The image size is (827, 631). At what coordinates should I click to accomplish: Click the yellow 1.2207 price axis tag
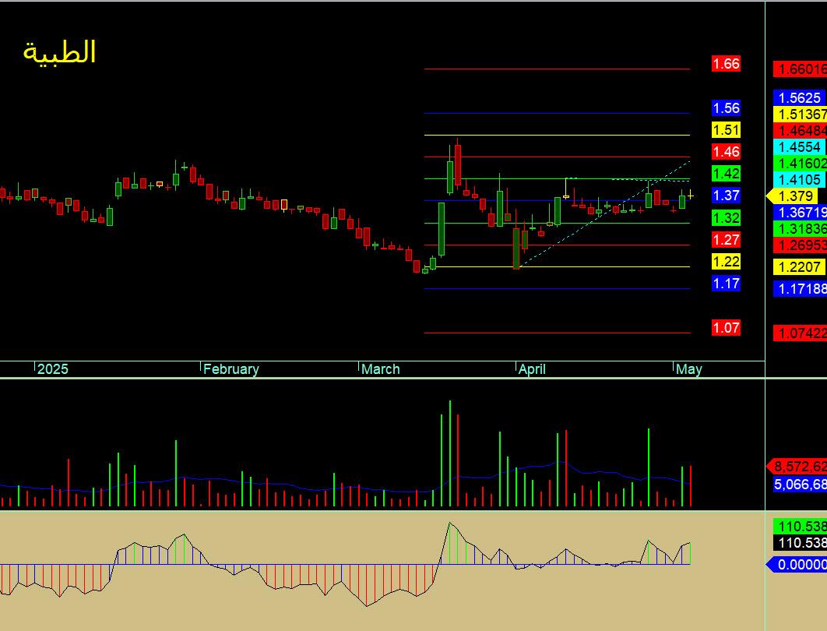800,267
